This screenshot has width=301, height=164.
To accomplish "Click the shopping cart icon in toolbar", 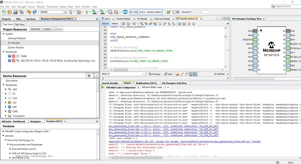I will (168, 12).
